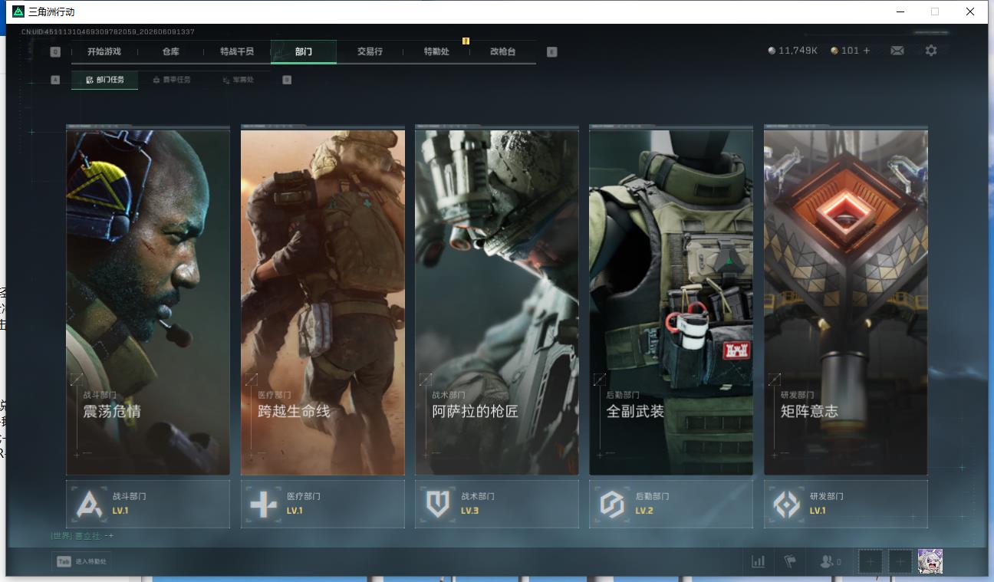Click the LV.2 label under 后勤部门
Image resolution: width=994 pixels, height=582 pixels.
point(643,511)
